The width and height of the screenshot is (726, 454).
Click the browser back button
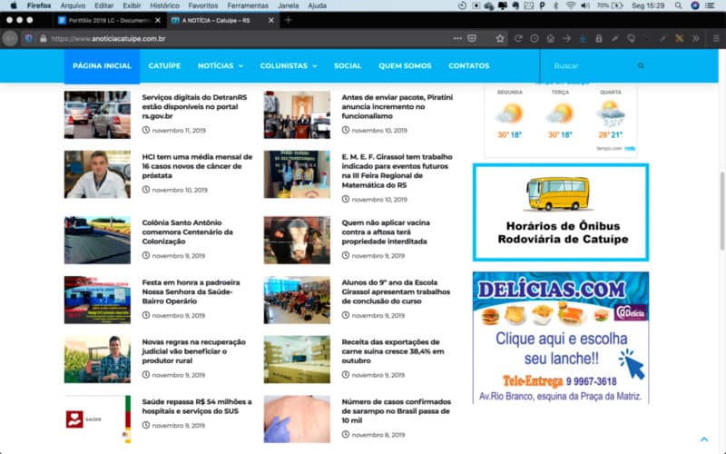pos(10,38)
